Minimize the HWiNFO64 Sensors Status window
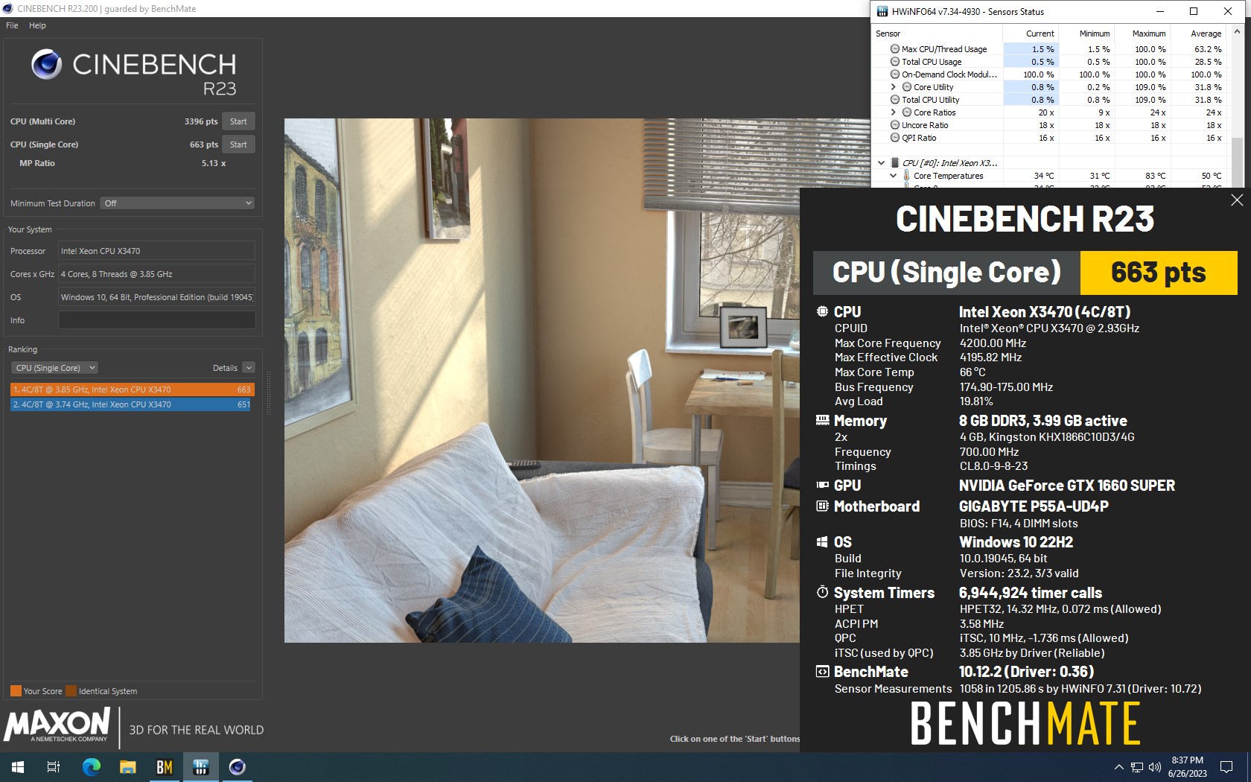 [x=1160, y=11]
